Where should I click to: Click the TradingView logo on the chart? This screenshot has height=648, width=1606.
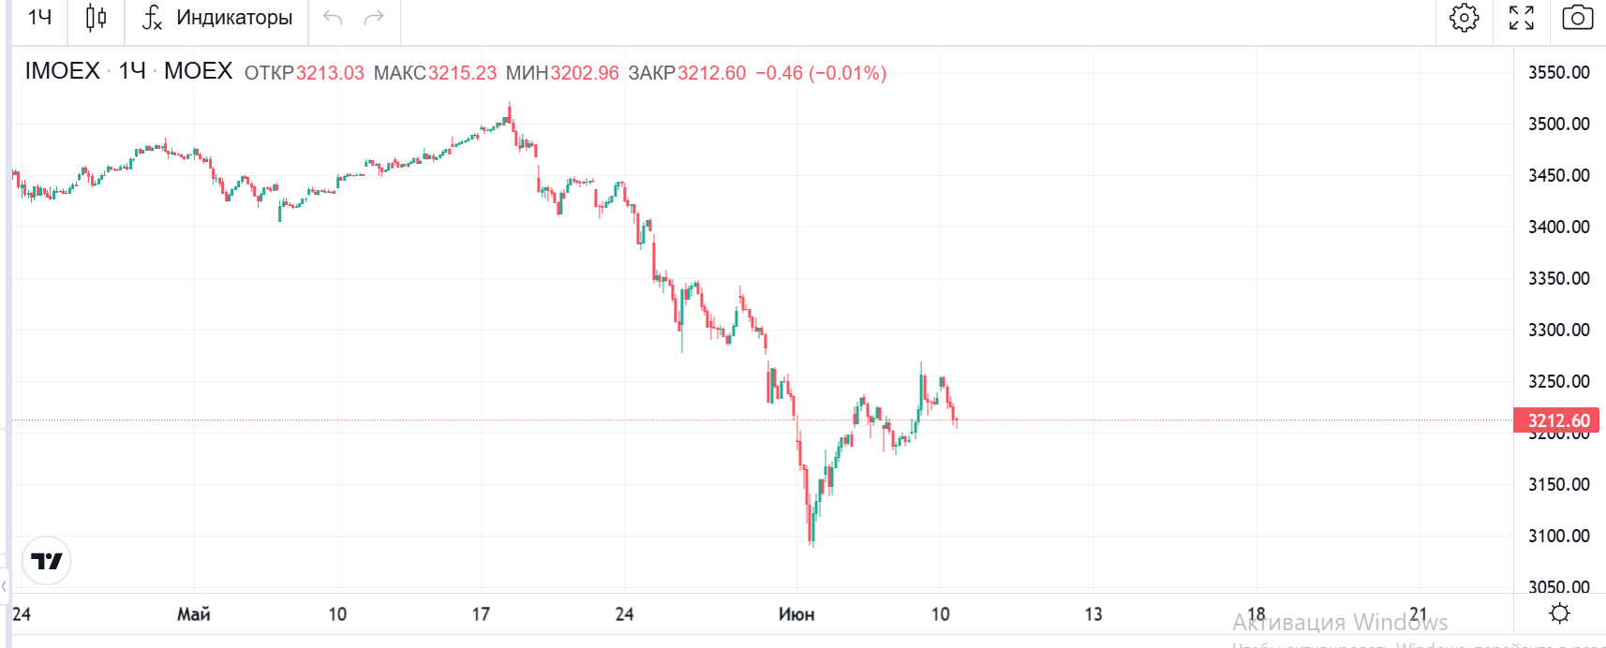[47, 561]
